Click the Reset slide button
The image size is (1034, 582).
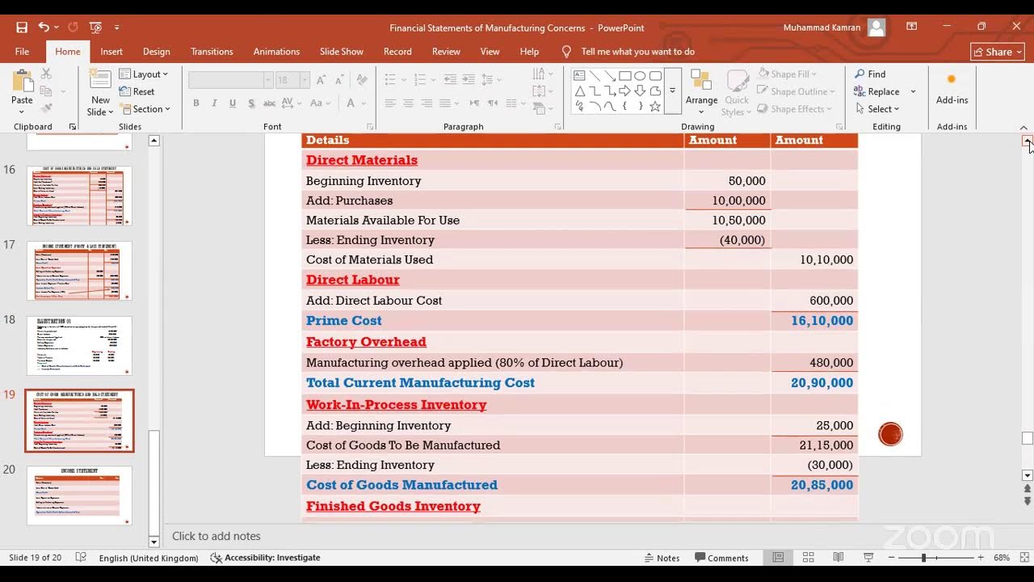tap(137, 91)
